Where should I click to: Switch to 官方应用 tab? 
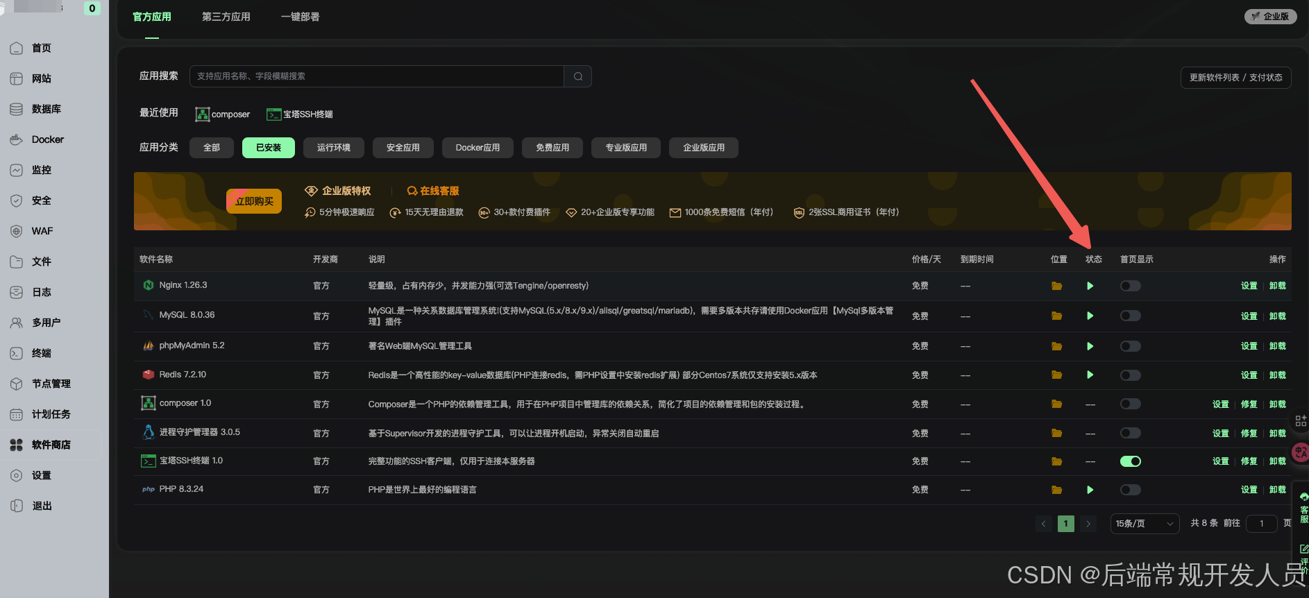click(152, 17)
